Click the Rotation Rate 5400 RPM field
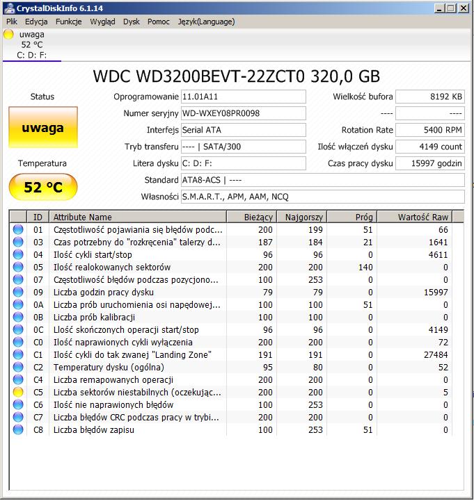 pos(430,130)
